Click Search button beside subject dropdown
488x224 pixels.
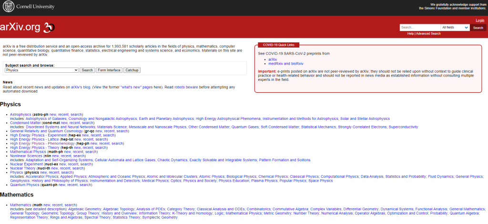pos(87,70)
